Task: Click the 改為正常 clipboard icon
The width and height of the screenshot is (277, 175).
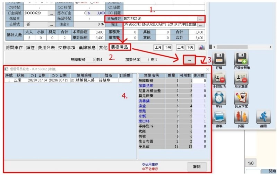Action: coord(241,98)
